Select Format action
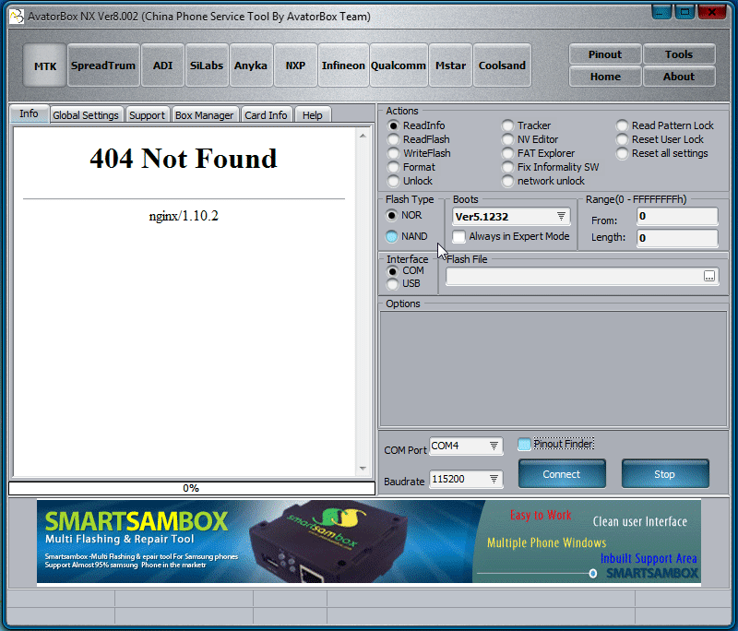 [393, 167]
